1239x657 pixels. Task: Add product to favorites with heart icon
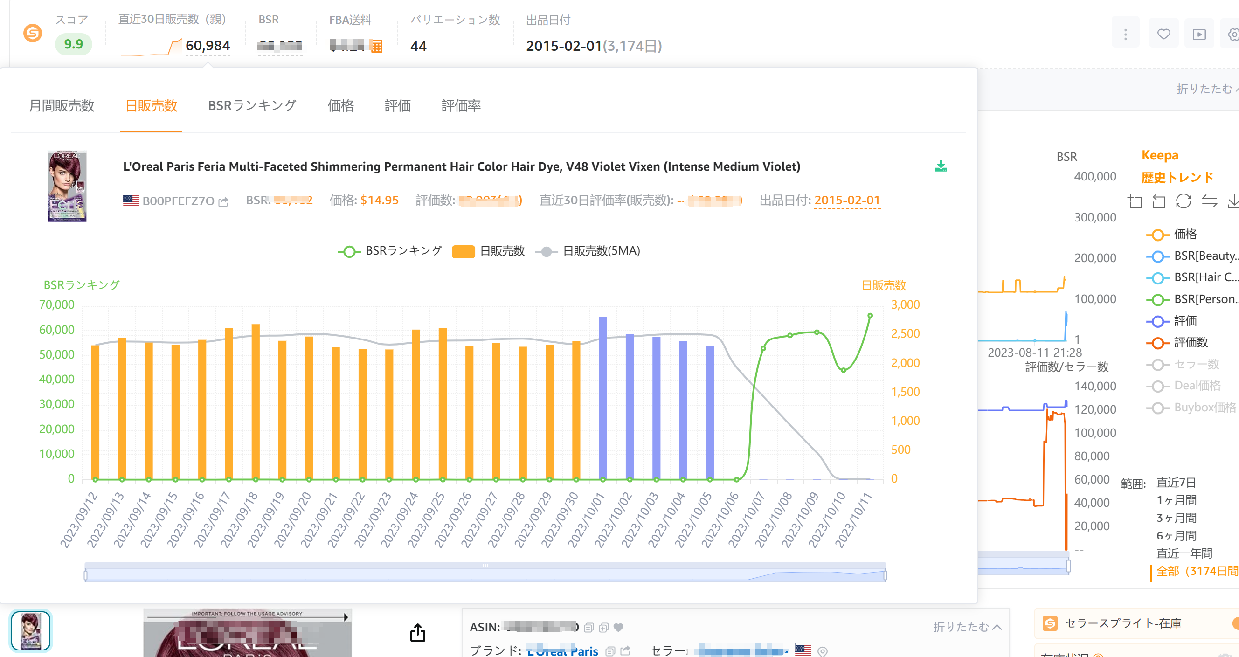(x=1163, y=34)
